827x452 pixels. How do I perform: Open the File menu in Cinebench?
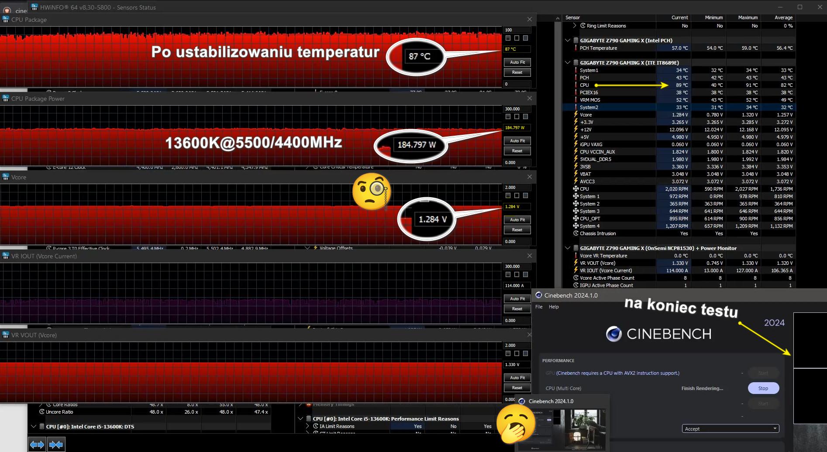click(539, 307)
